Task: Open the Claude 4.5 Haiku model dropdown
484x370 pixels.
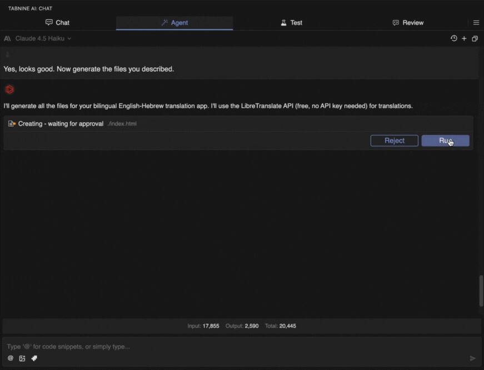Action: coord(42,38)
